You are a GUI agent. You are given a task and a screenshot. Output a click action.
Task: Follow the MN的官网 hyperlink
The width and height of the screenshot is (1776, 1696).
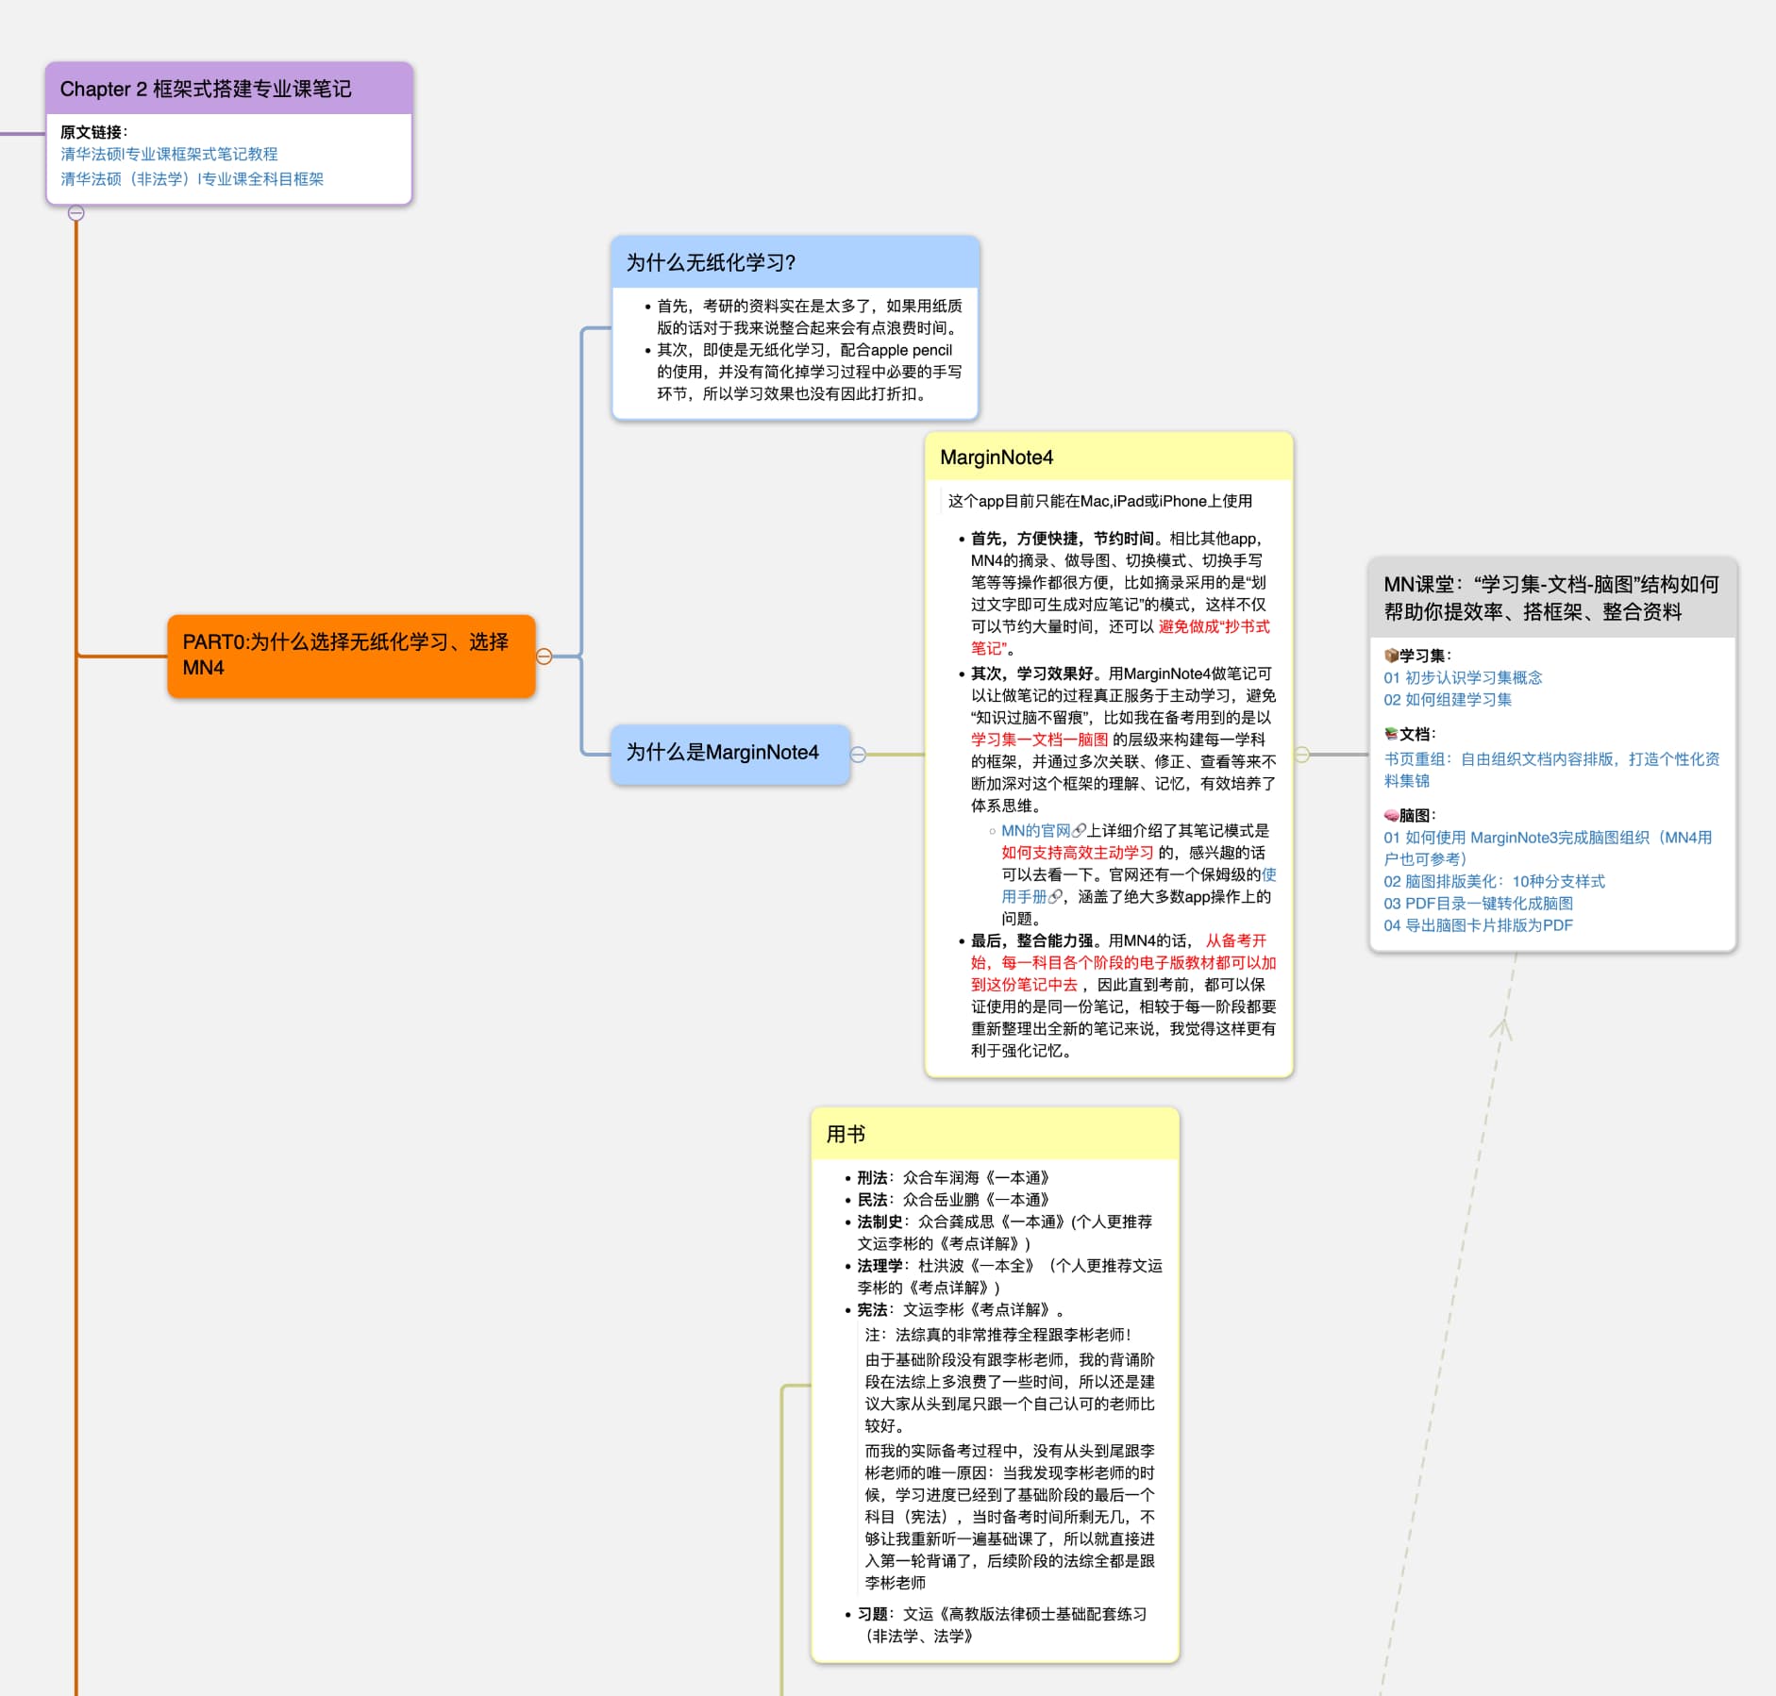pyautogui.click(x=1036, y=831)
